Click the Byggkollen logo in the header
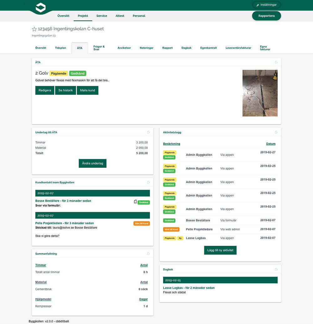Viewport: 313px width, 324px height. pyautogui.click(x=41, y=7)
